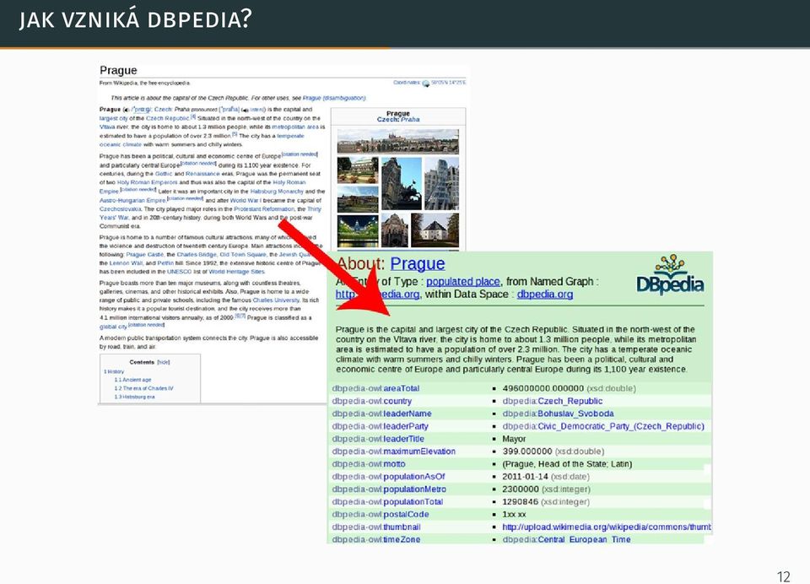Click dbpedia-owl:thumbnail property
The image size is (810, 584).
[x=376, y=527]
